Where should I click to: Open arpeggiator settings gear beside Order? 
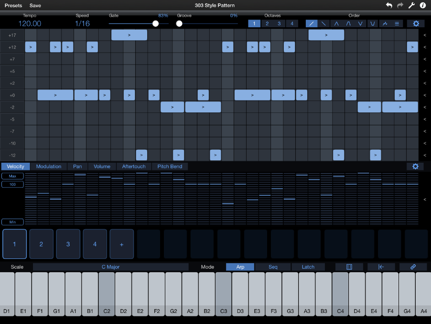(416, 23)
